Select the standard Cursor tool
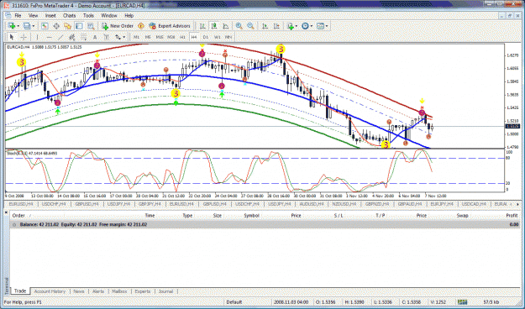 (x=12, y=37)
